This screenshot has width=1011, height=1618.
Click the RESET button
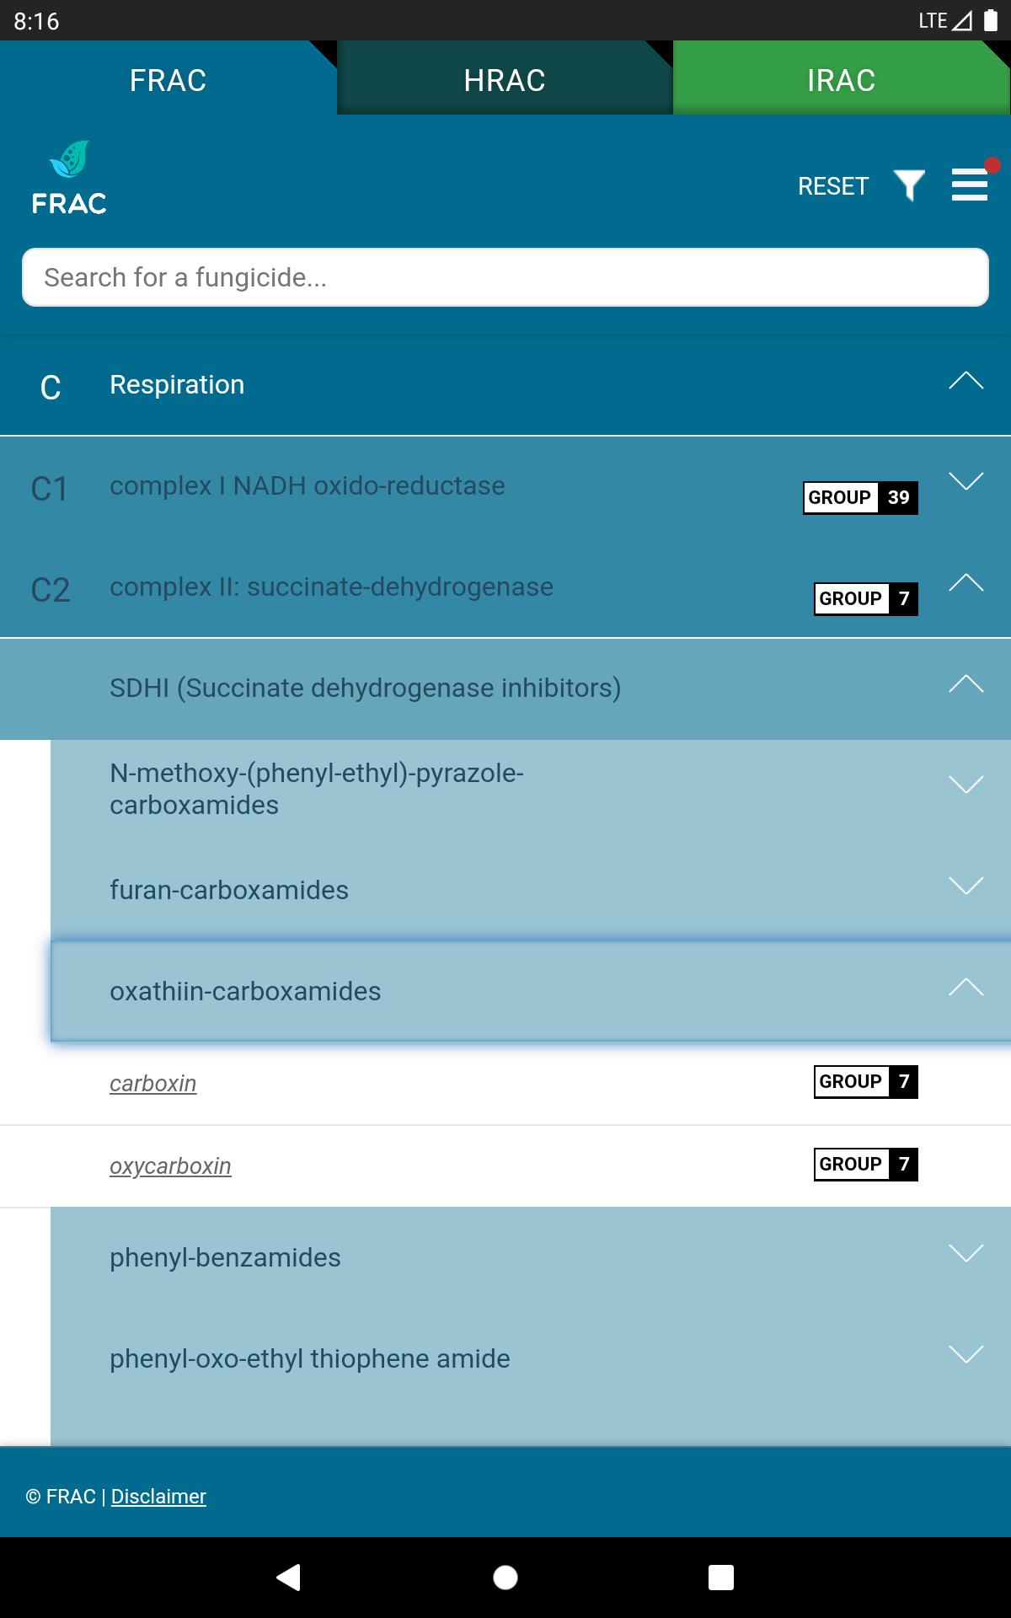tap(833, 185)
